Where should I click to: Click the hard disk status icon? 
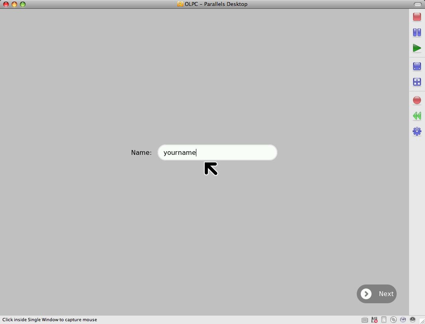click(x=384, y=320)
